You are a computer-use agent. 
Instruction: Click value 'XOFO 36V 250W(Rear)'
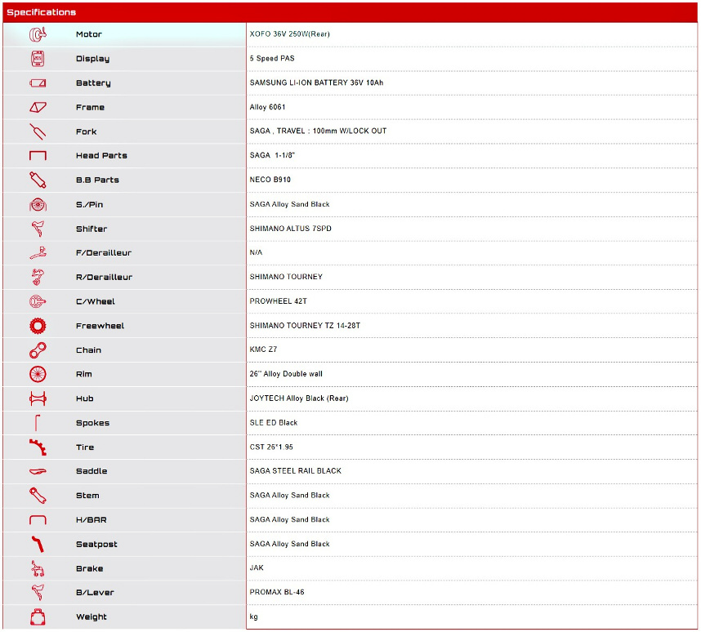click(290, 34)
